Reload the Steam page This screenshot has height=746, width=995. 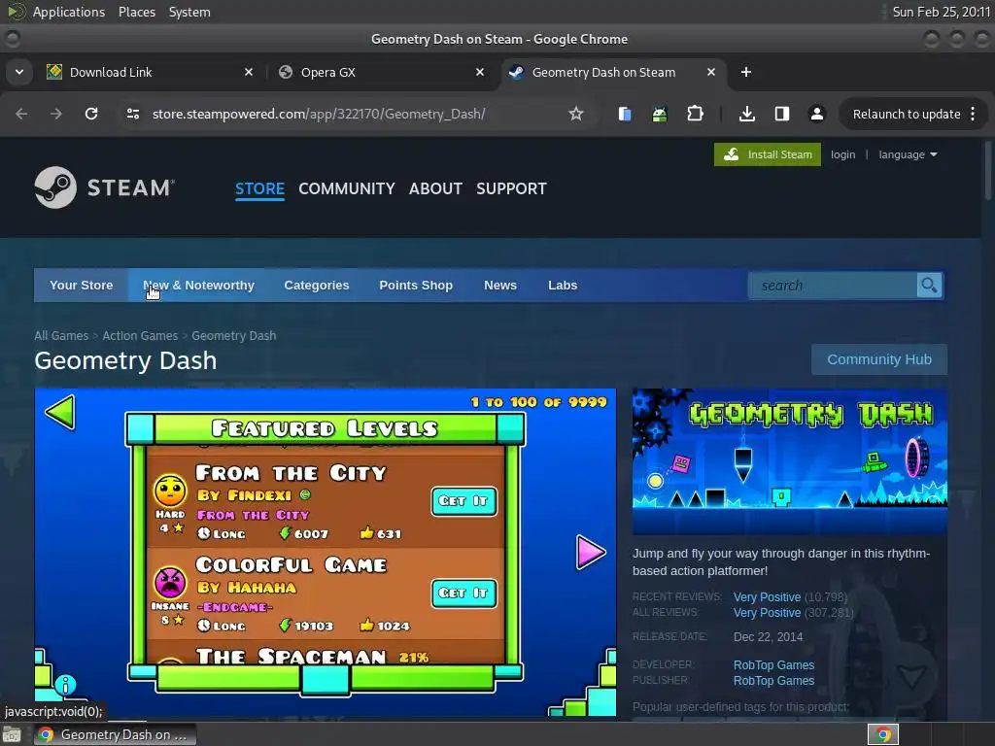[91, 114]
